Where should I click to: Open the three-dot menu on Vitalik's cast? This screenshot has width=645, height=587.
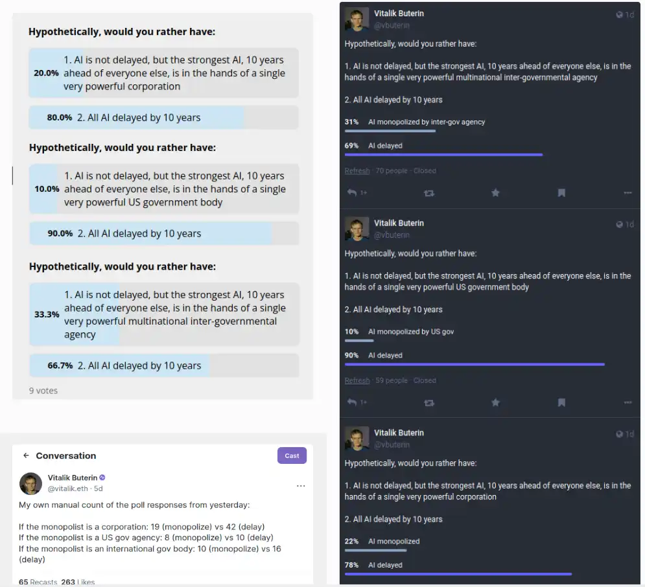301,486
